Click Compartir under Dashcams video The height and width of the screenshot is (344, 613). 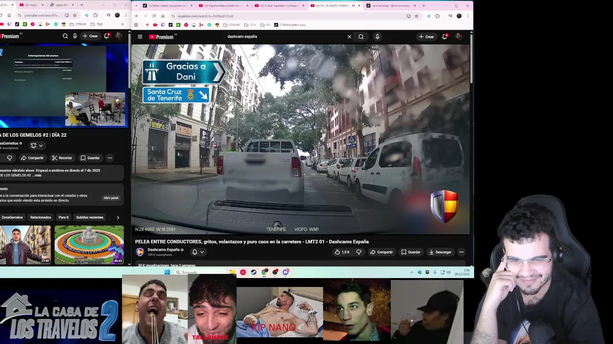click(381, 252)
